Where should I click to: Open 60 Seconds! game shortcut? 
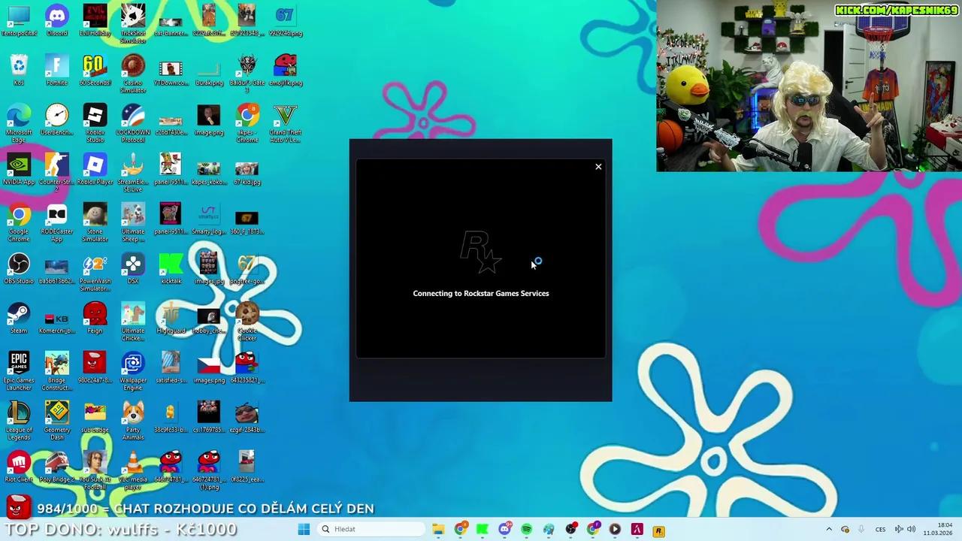[95, 71]
